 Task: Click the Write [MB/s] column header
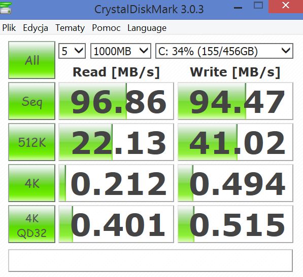click(235, 72)
